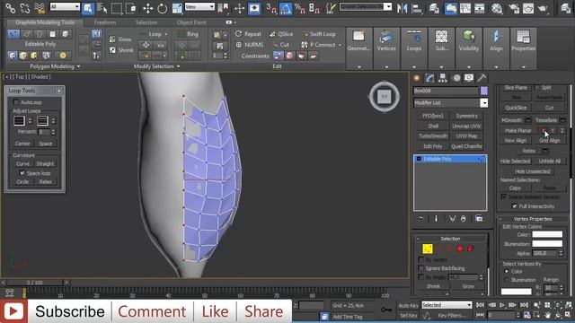Expand the Modify Selection panel
The image size is (575, 323).
[x=156, y=66]
